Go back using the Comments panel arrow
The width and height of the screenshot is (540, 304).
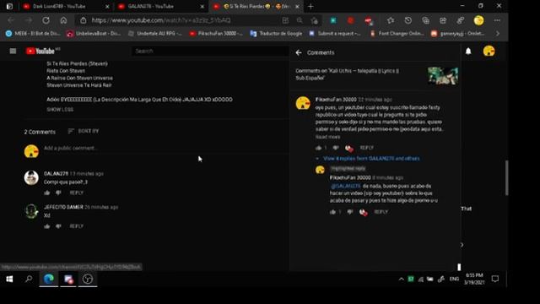299,52
